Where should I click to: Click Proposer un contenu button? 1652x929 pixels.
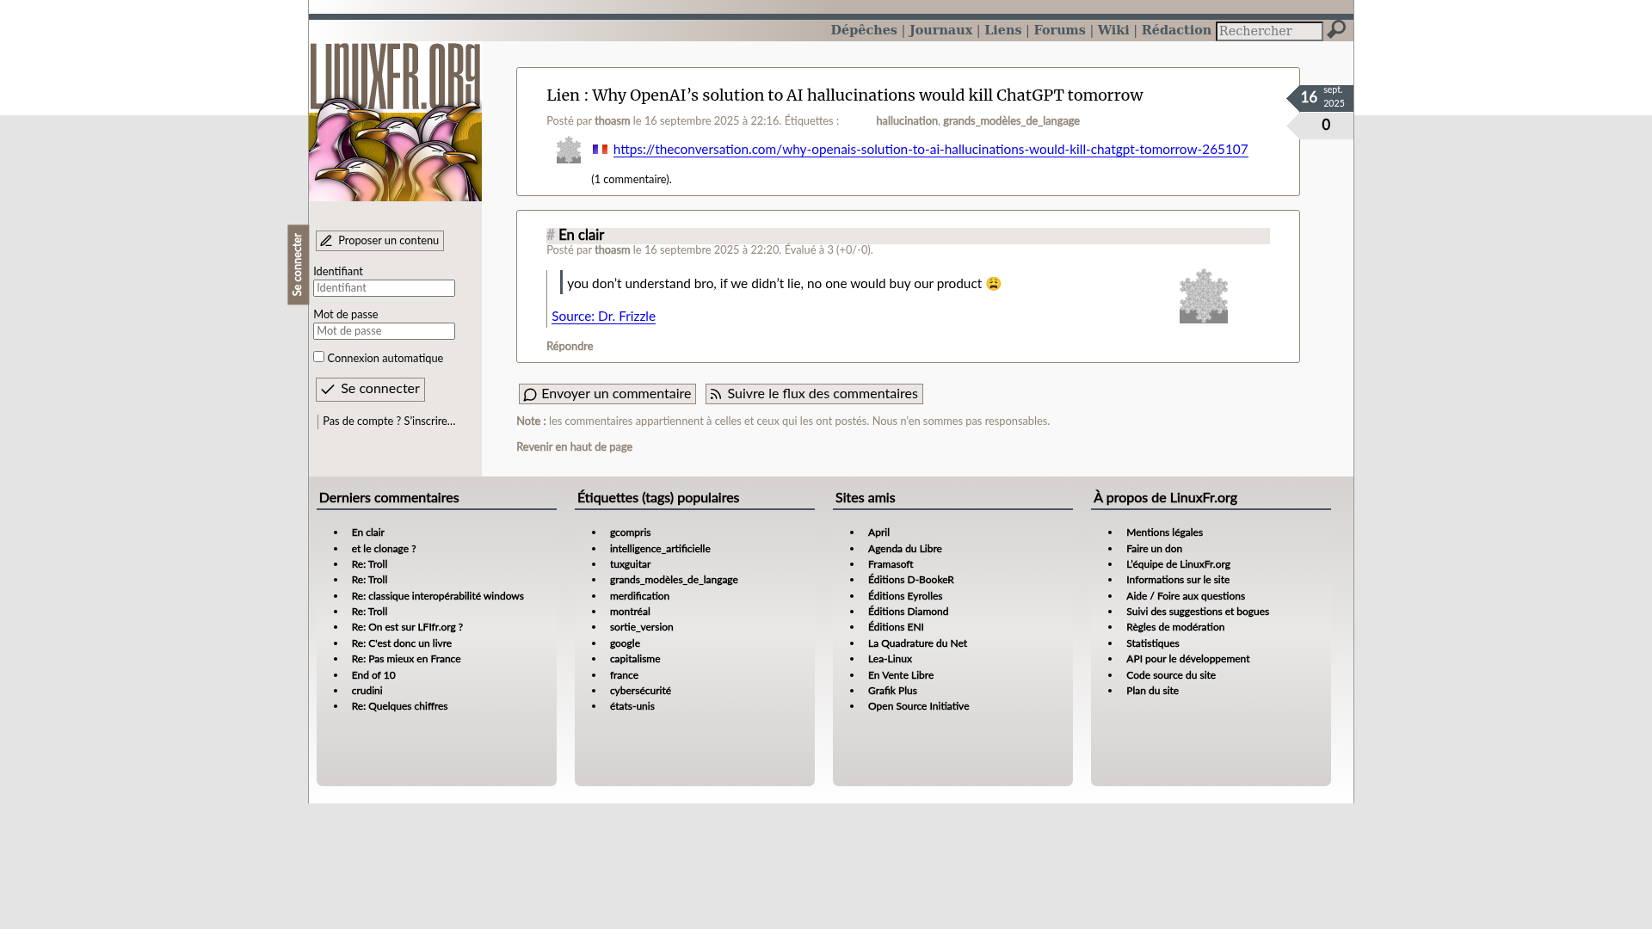(x=379, y=241)
